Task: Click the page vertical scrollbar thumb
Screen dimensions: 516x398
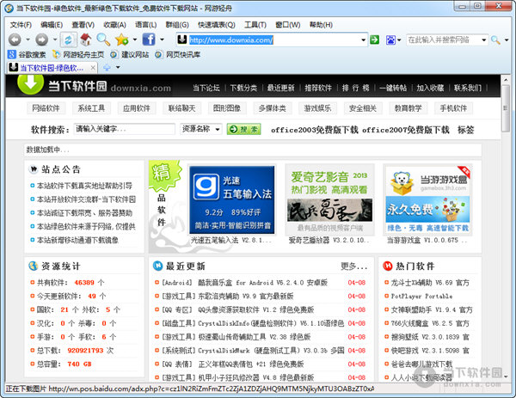Action: [506, 108]
